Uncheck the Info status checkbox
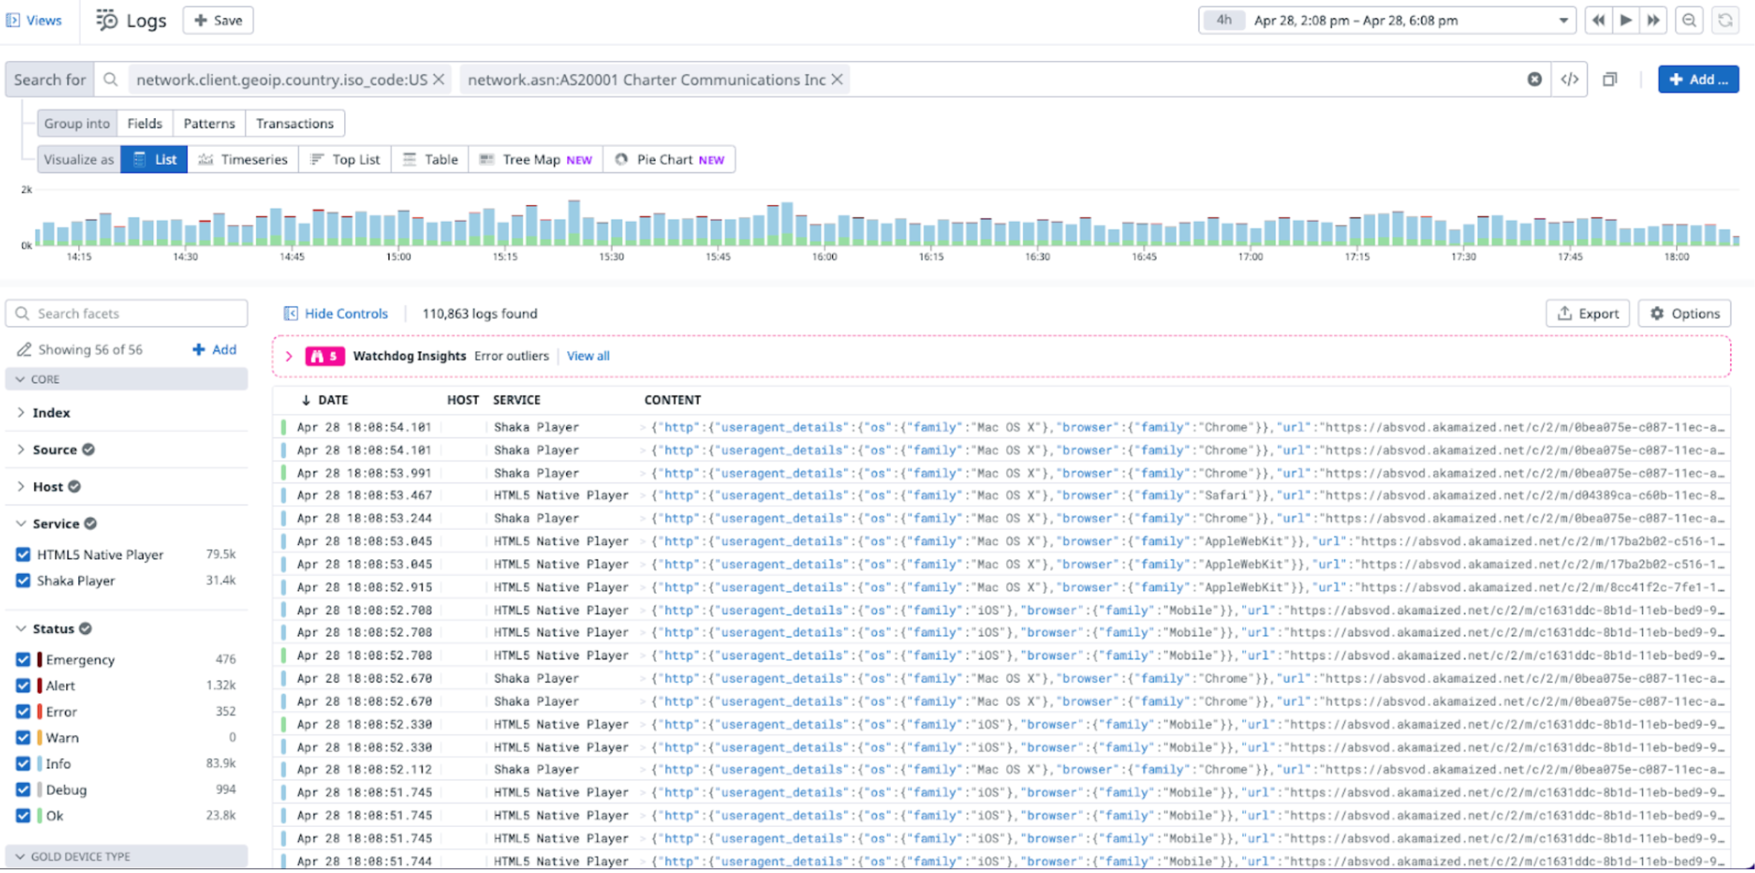1755x873 pixels. click(x=22, y=763)
